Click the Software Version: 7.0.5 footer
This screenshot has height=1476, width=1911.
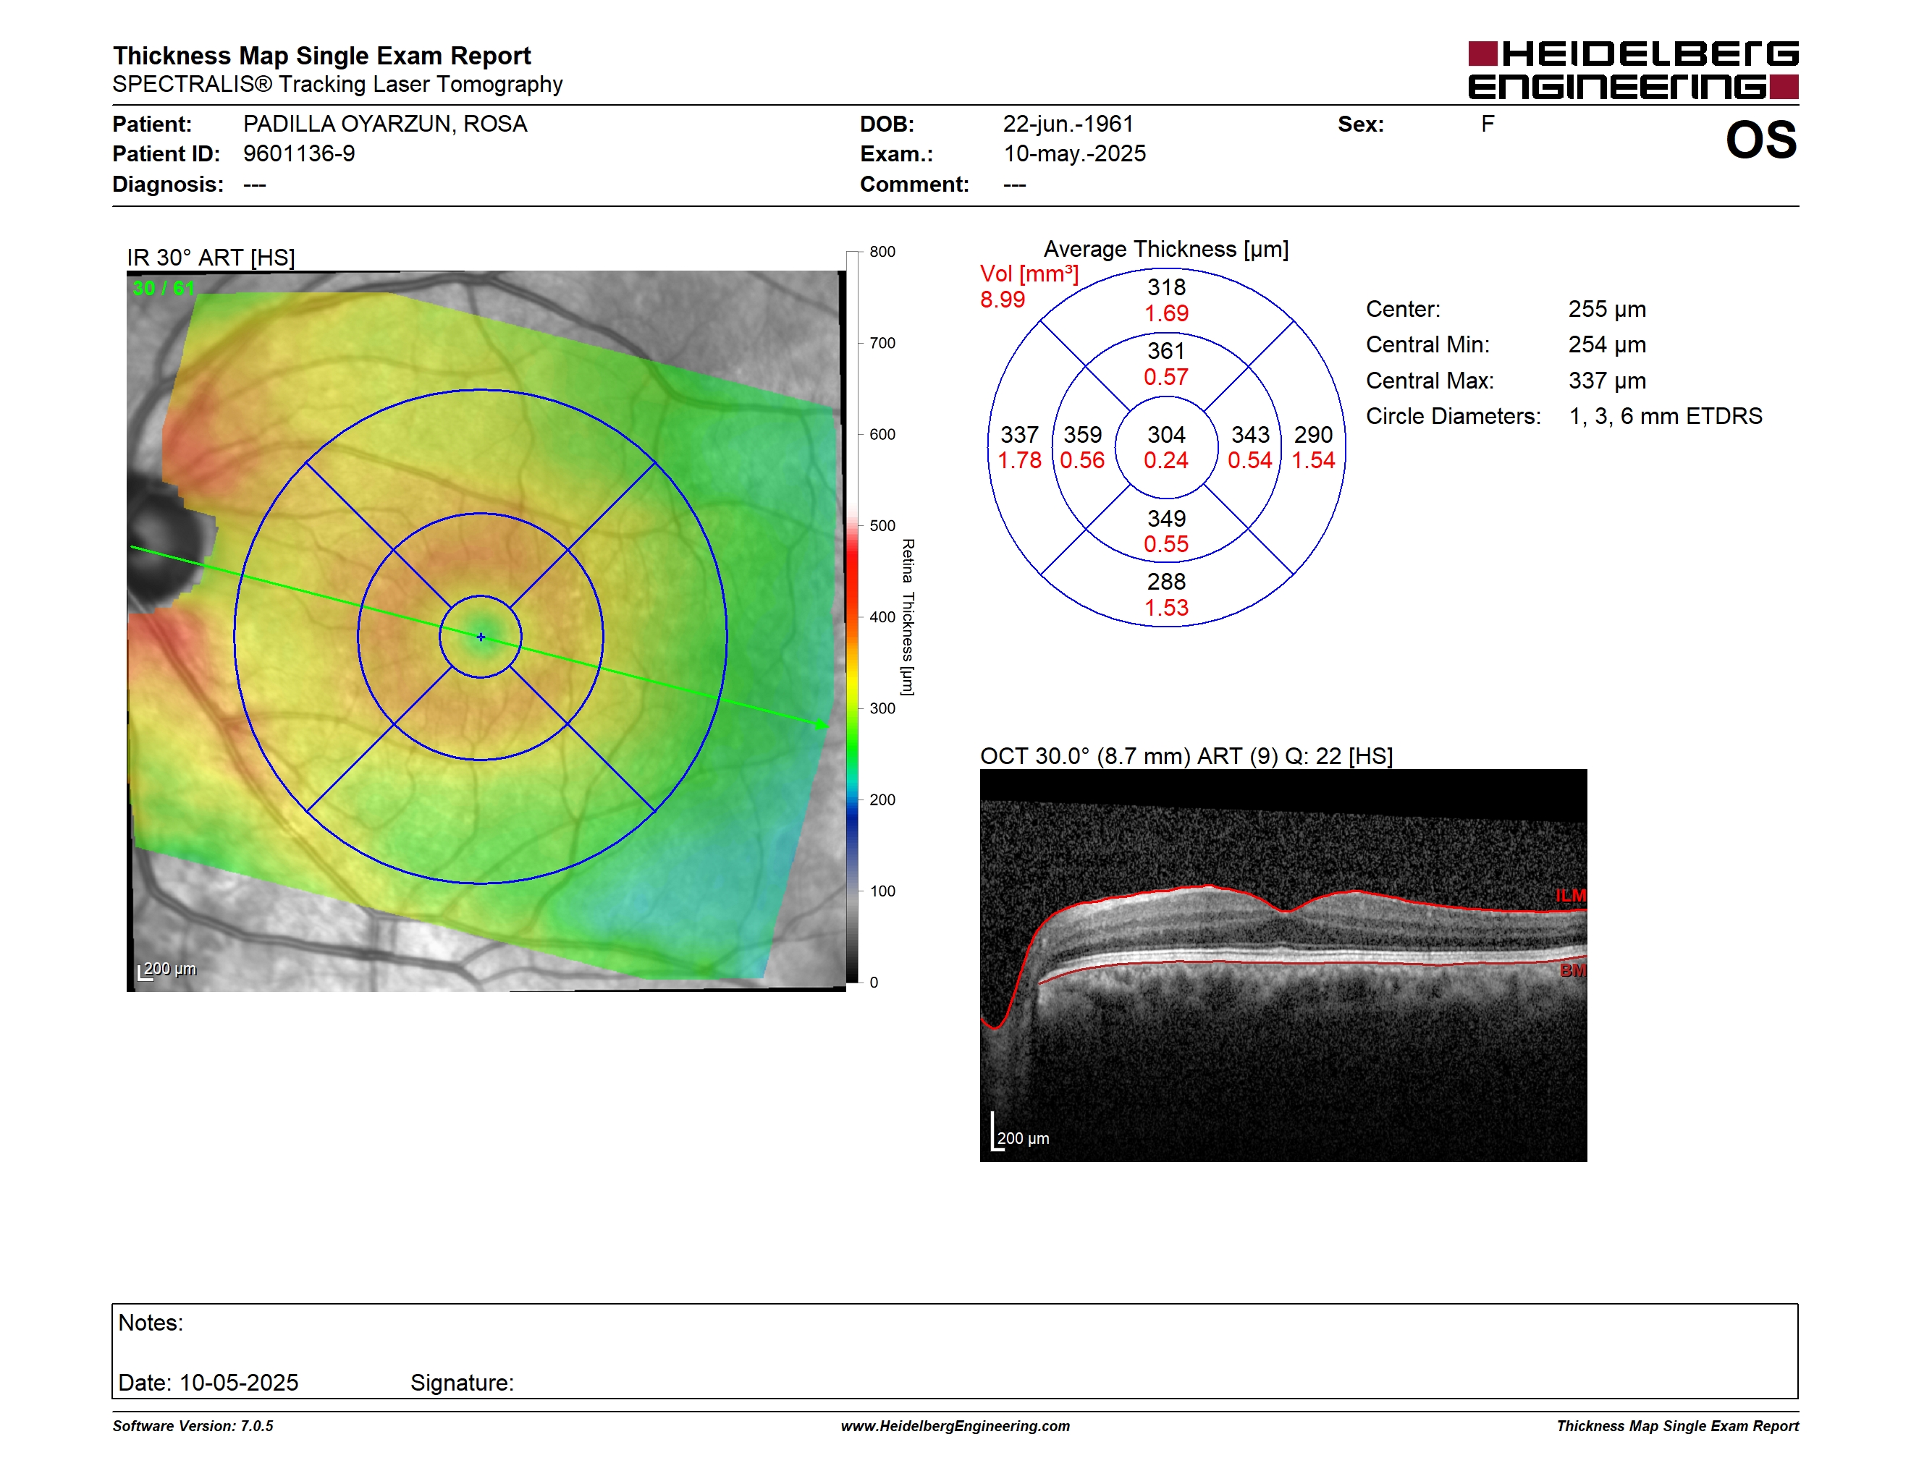193,1426
